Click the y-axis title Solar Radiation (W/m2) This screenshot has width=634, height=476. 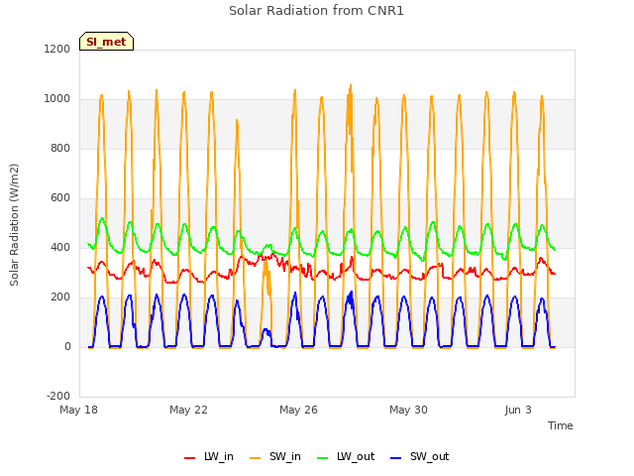[14, 225]
